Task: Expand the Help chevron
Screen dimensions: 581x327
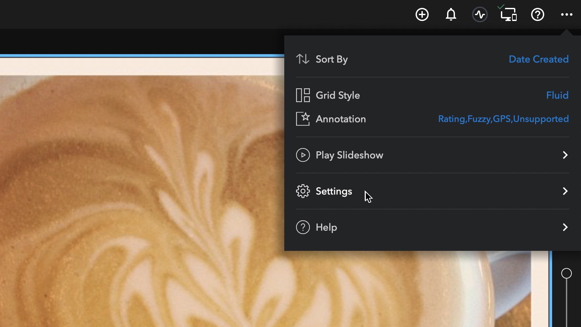Action: point(565,227)
